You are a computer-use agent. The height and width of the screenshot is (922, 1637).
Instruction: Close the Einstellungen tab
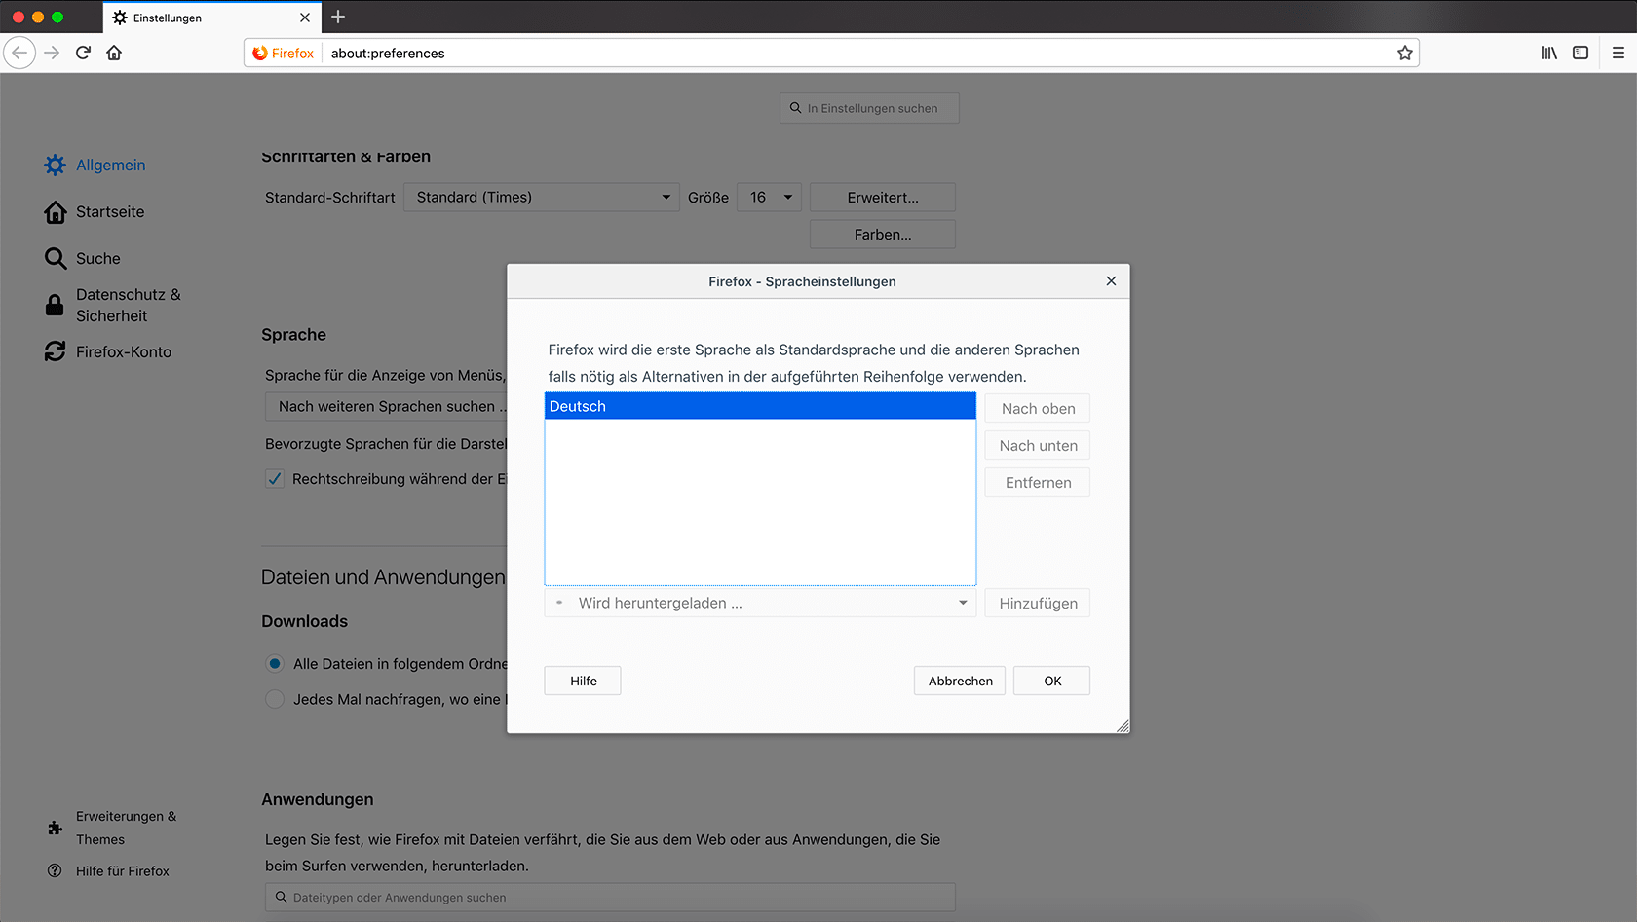[305, 18]
